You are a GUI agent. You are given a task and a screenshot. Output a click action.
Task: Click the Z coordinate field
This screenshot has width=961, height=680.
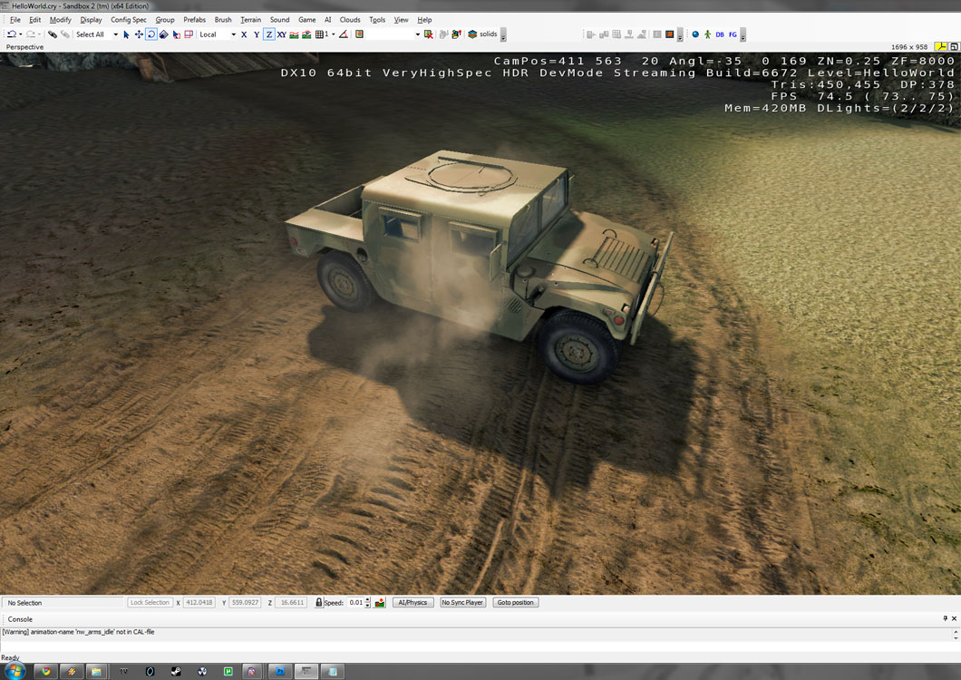point(291,603)
